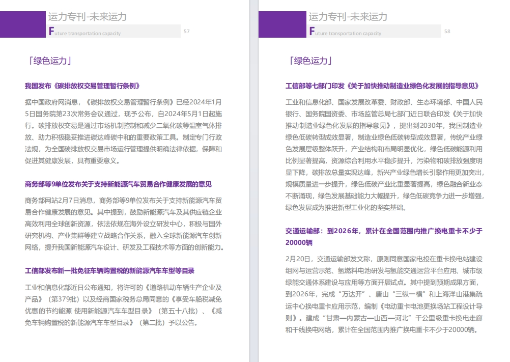Viewport: 510px width, 362px height.
Task: Click the line starting 工业和信息化部、国家发展改革委
Action: [x=384, y=102]
